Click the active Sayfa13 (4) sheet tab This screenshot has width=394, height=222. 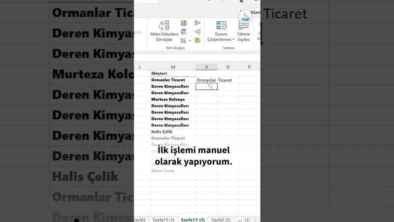point(193,220)
